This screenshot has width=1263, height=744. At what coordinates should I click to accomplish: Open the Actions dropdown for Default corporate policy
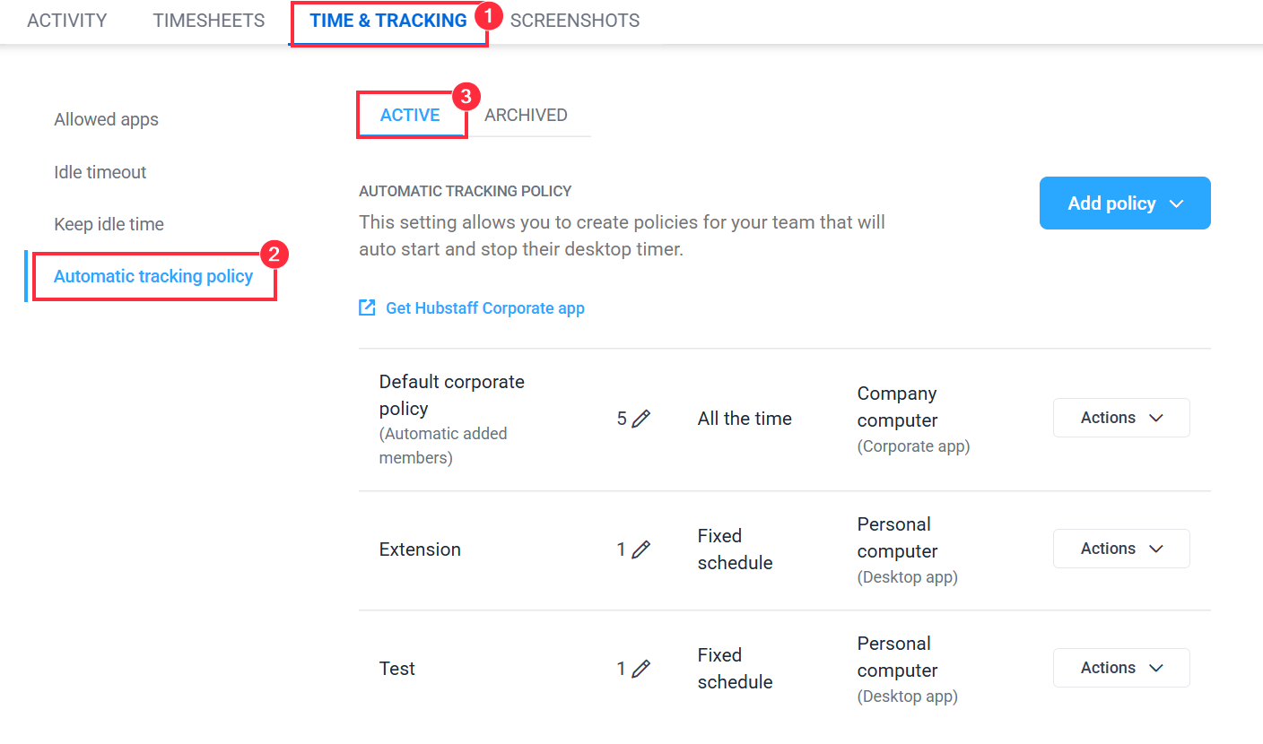coord(1120,418)
